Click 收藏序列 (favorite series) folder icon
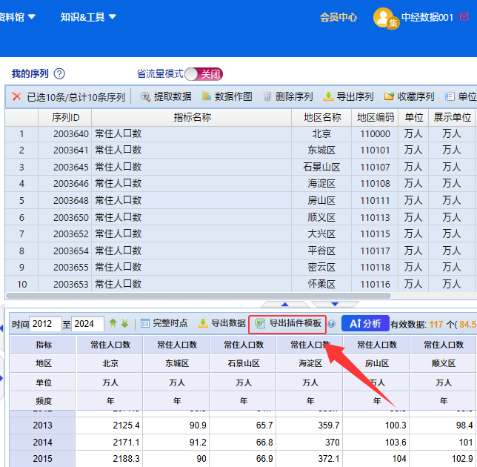Screen dimensions: 477x467 [389, 96]
